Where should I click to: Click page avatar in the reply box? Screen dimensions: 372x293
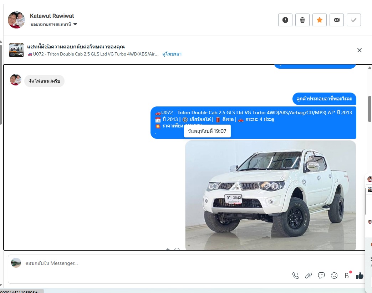pyautogui.click(x=16, y=263)
